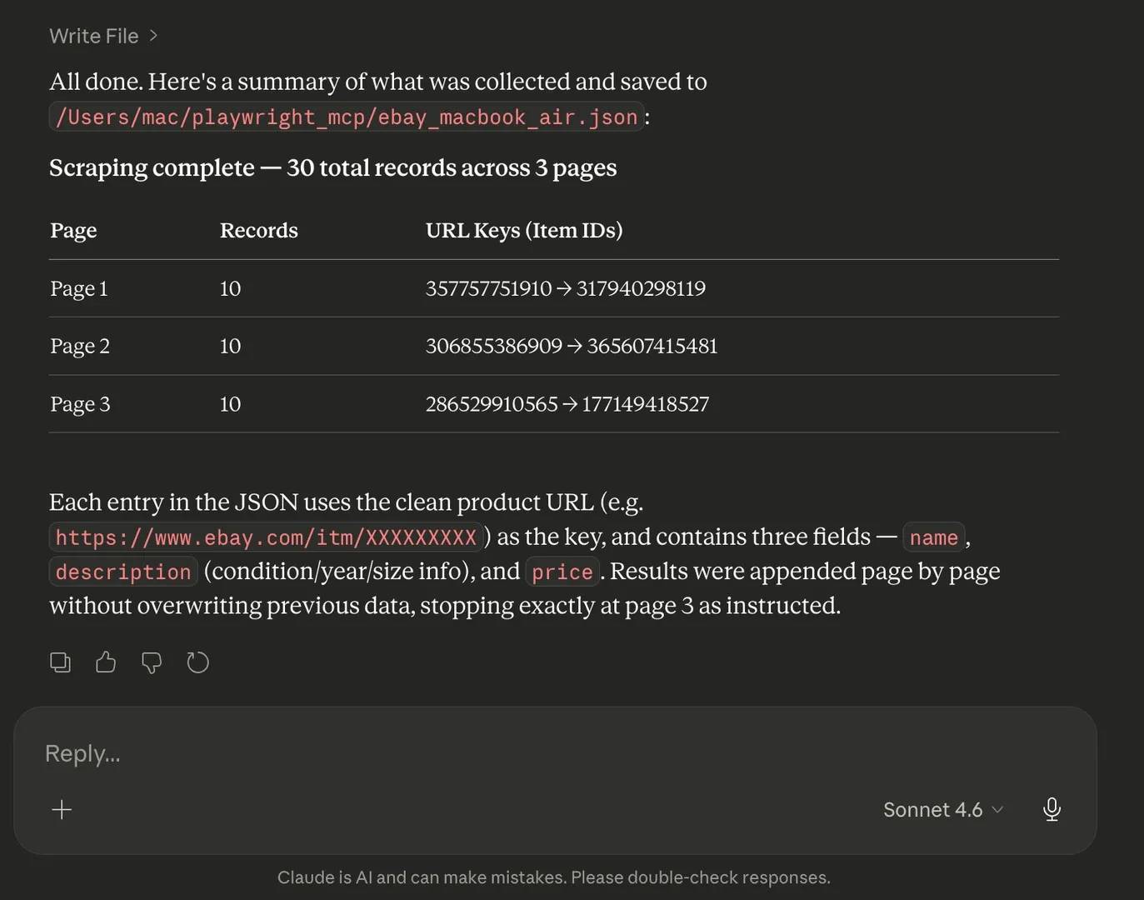
Task: Click the "Records" column header
Action: [258, 230]
